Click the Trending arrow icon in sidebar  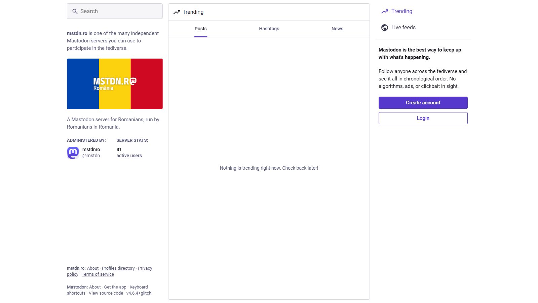point(385,11)
